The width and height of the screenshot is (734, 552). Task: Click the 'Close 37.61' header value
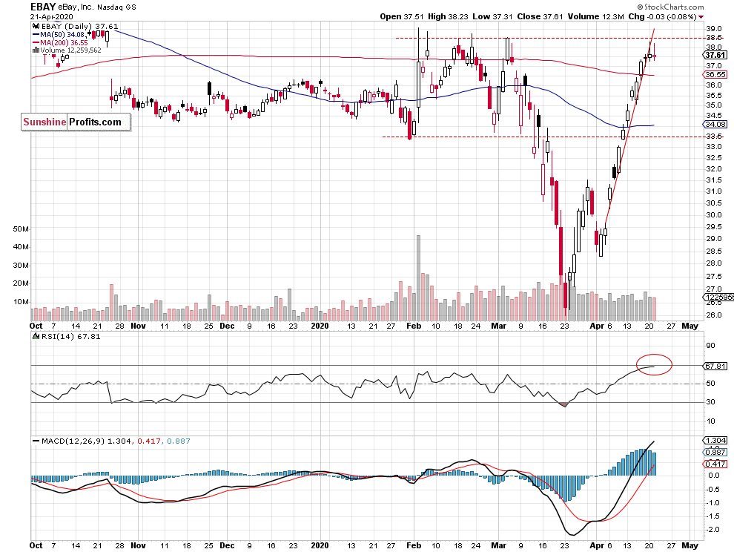[x=540, y=16]
